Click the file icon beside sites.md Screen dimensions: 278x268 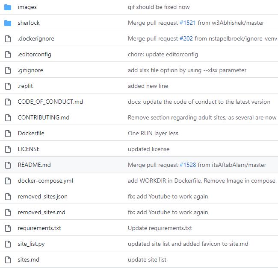(8, 259)
